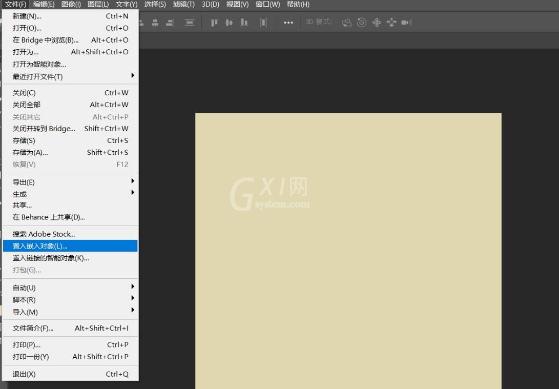Open the 窗口(W) menu
Viewport: 559px width, 389px height.
[x=268, y=4]
